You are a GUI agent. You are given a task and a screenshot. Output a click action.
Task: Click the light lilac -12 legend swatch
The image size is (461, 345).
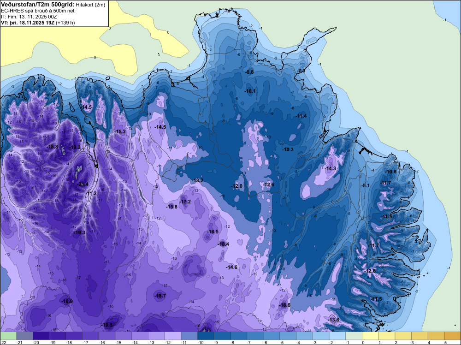click(173, 336)
